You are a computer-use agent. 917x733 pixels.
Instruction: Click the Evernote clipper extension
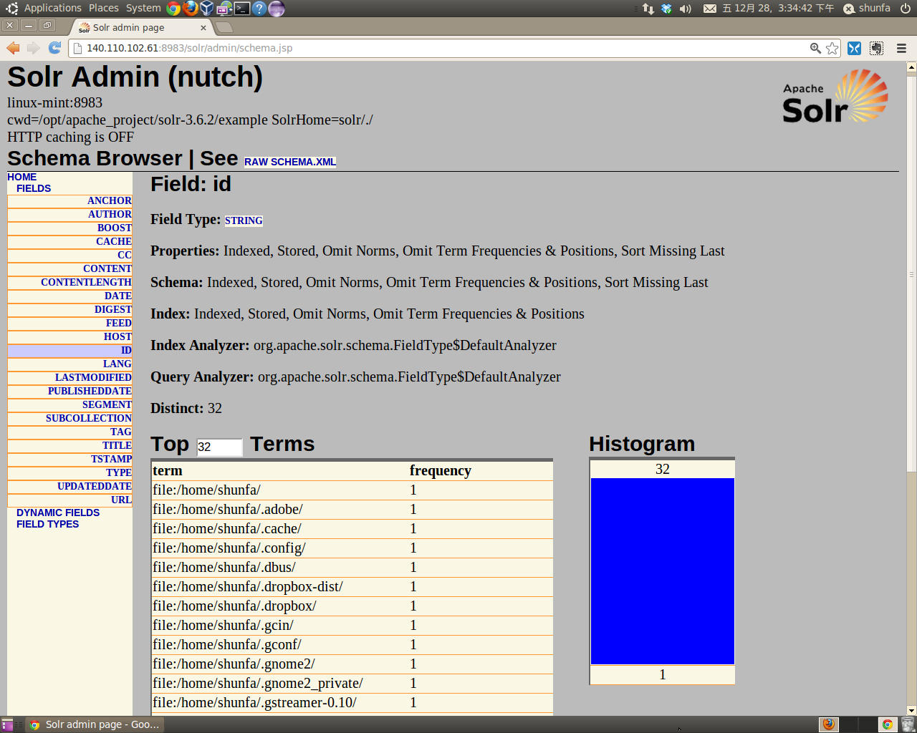[876, 48]
